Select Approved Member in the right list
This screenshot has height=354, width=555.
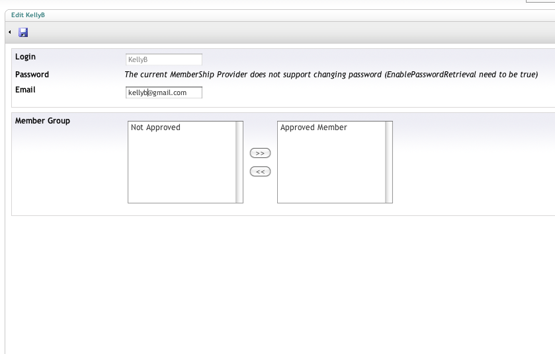(x=314, y=127)
